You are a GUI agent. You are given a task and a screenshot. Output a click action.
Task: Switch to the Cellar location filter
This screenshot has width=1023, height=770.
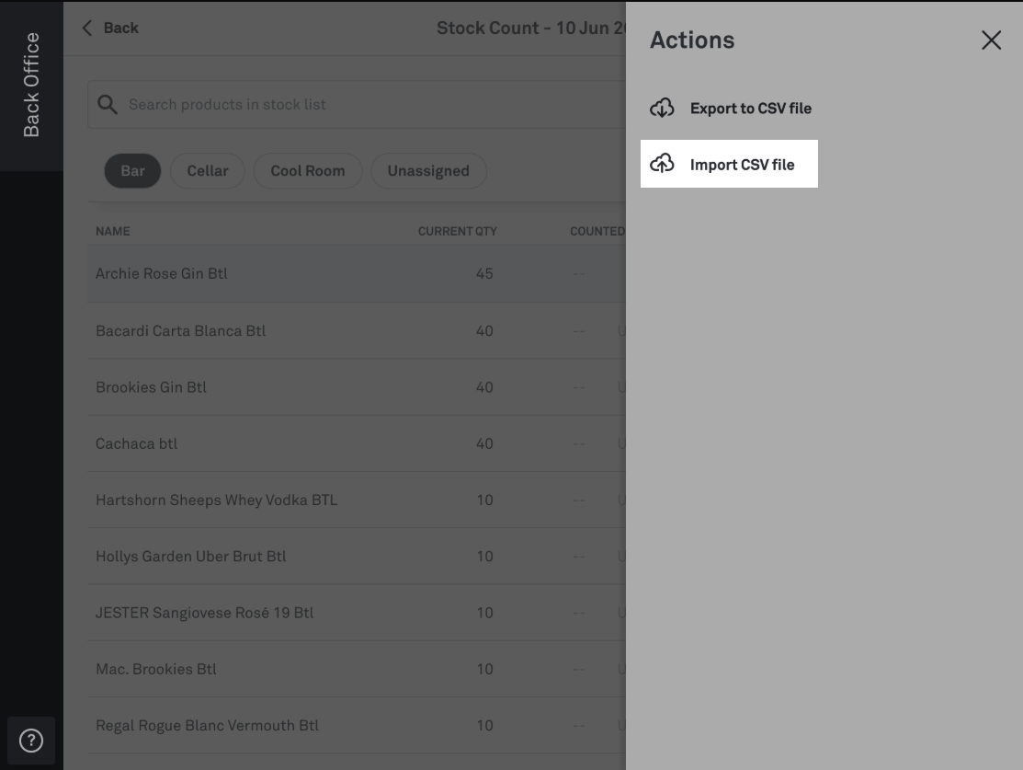[x=208, y=171]
